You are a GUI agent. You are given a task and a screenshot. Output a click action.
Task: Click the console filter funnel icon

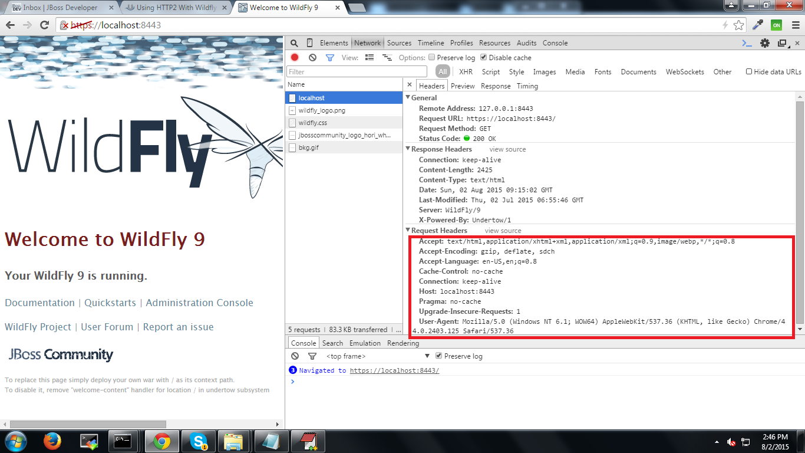point(312,356)
